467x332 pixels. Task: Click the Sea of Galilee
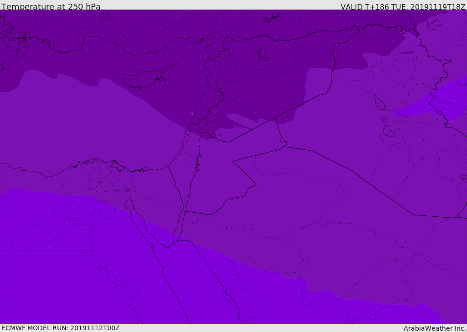tap(200, 131)
